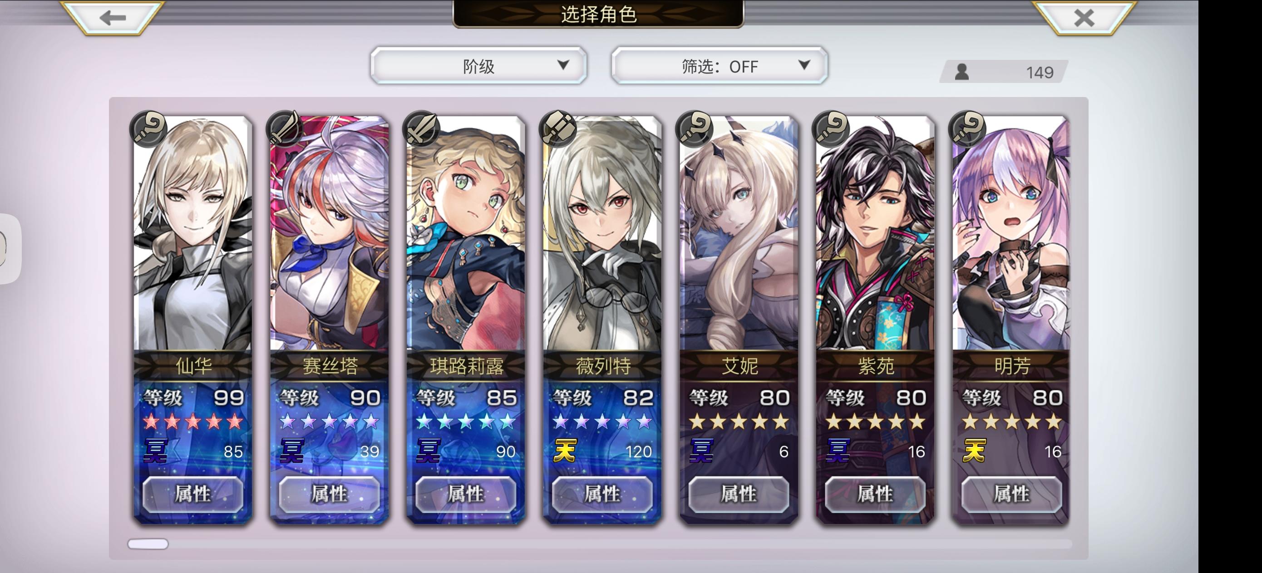Close the character selection screen
Image resolution: width=1262 pixels, height=573 pixels.
1084,18
